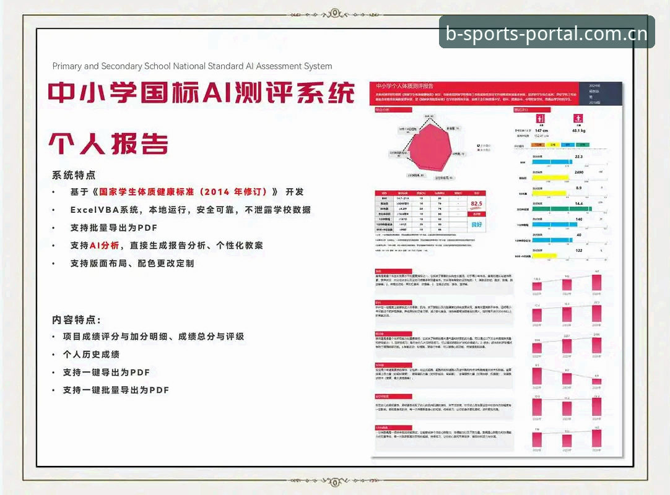
Task: Click the 8.9 value above the yellow bar
Action: pyautogui.click(x=578, y=188)
